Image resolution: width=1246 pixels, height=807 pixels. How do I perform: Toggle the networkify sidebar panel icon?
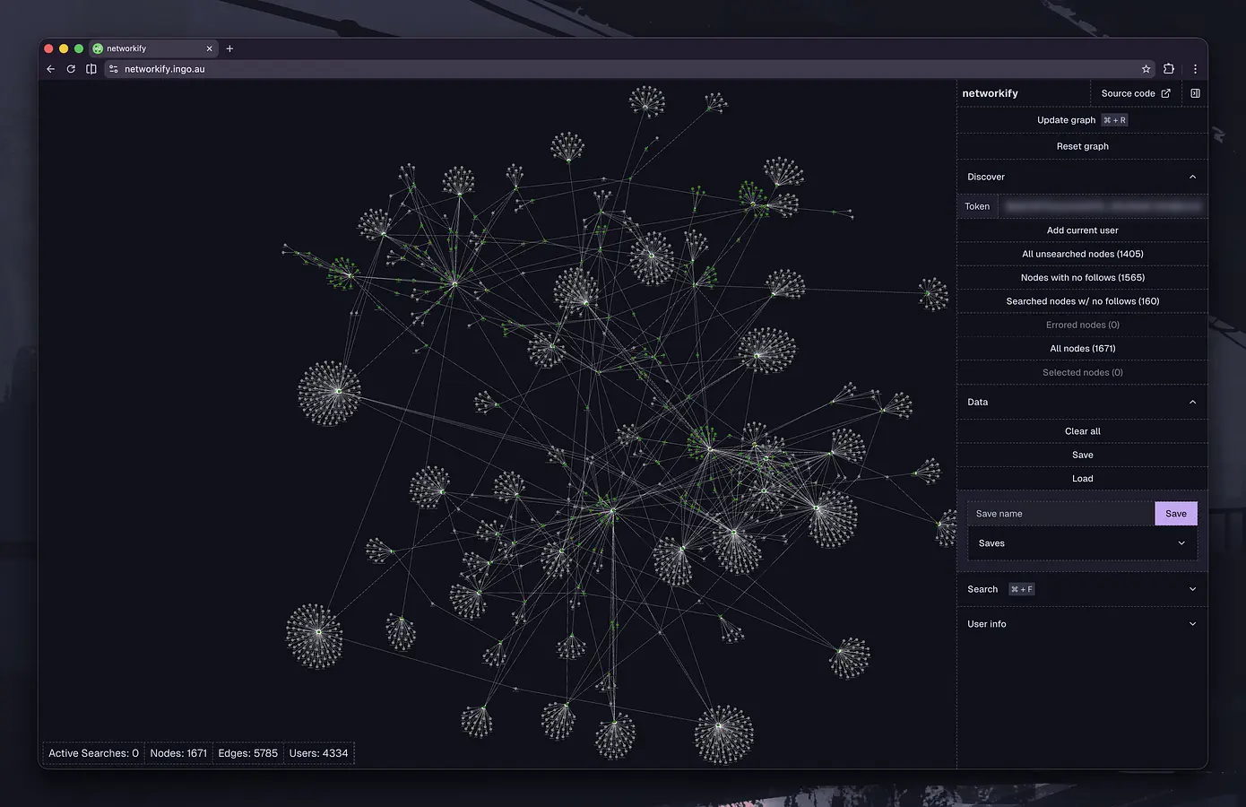point(1195,93)
